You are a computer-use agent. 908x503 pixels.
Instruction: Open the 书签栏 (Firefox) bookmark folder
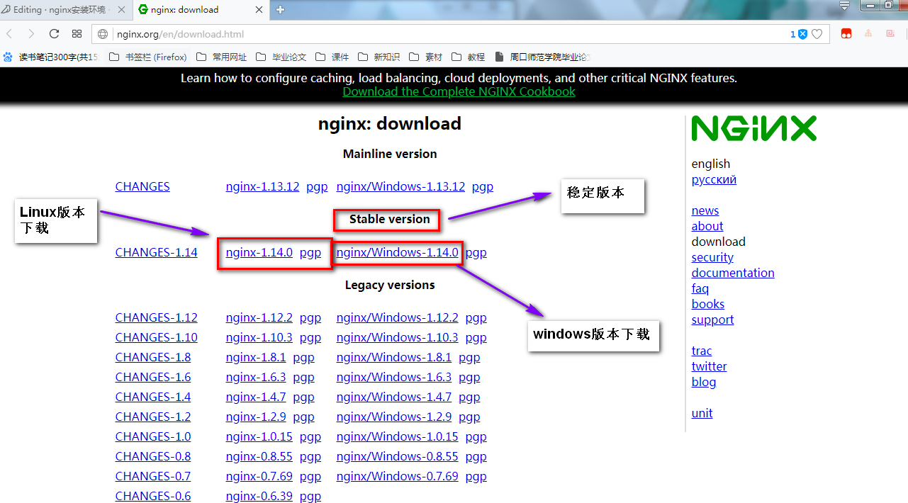click(148, 57)
